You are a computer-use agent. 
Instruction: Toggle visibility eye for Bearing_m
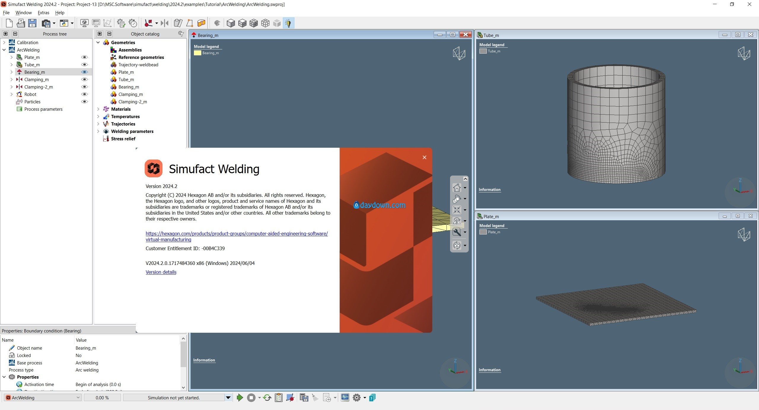click(84, 72)
